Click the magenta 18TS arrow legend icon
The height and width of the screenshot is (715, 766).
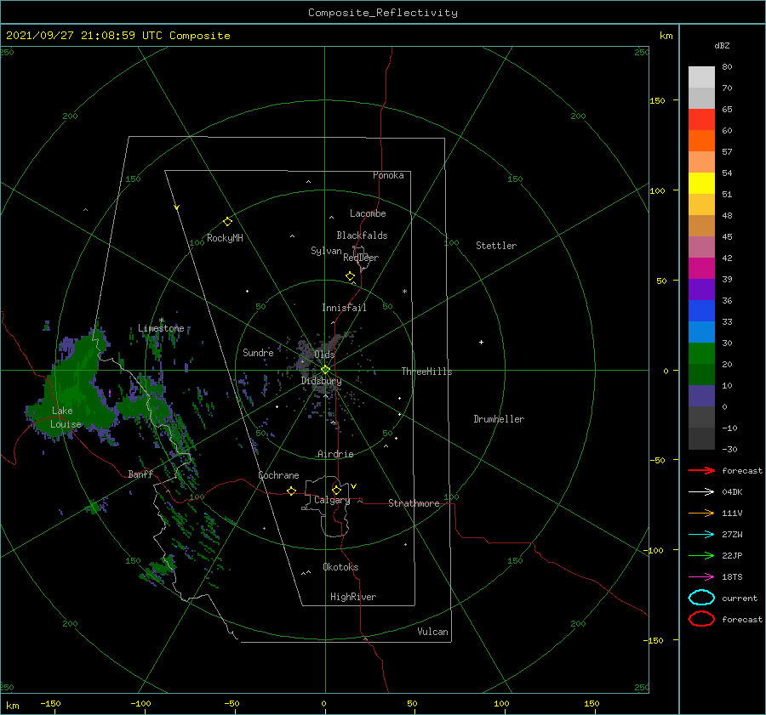click(701, 577)
